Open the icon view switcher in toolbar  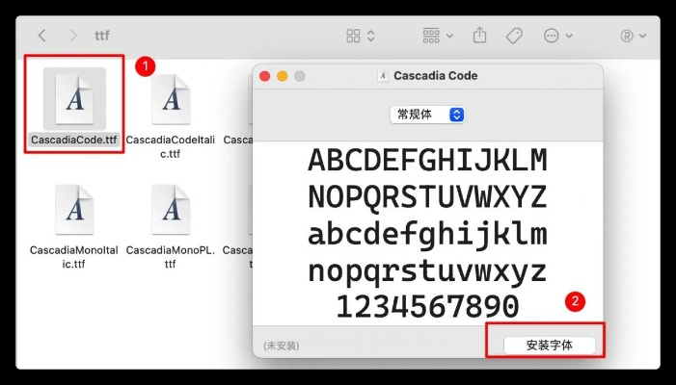(361, 36)
